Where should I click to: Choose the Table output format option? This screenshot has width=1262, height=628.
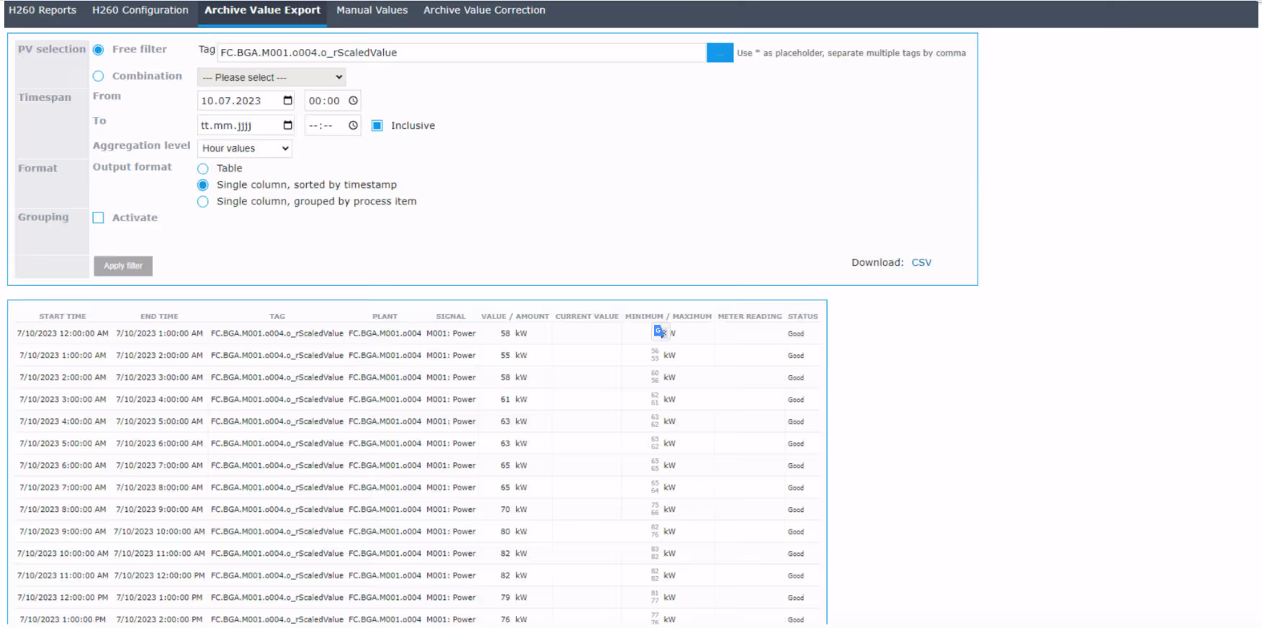(203, 169)
